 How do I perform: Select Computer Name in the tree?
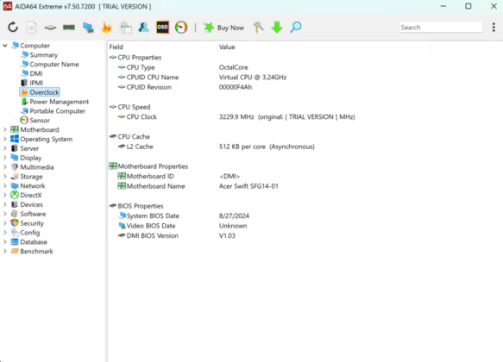point(54,64)
